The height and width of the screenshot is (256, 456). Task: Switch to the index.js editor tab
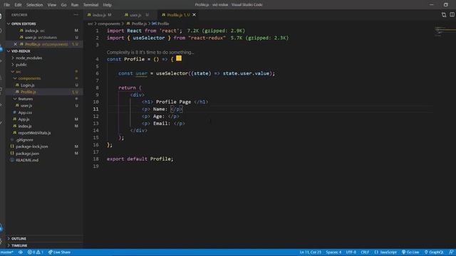click(x=100, y=15)
